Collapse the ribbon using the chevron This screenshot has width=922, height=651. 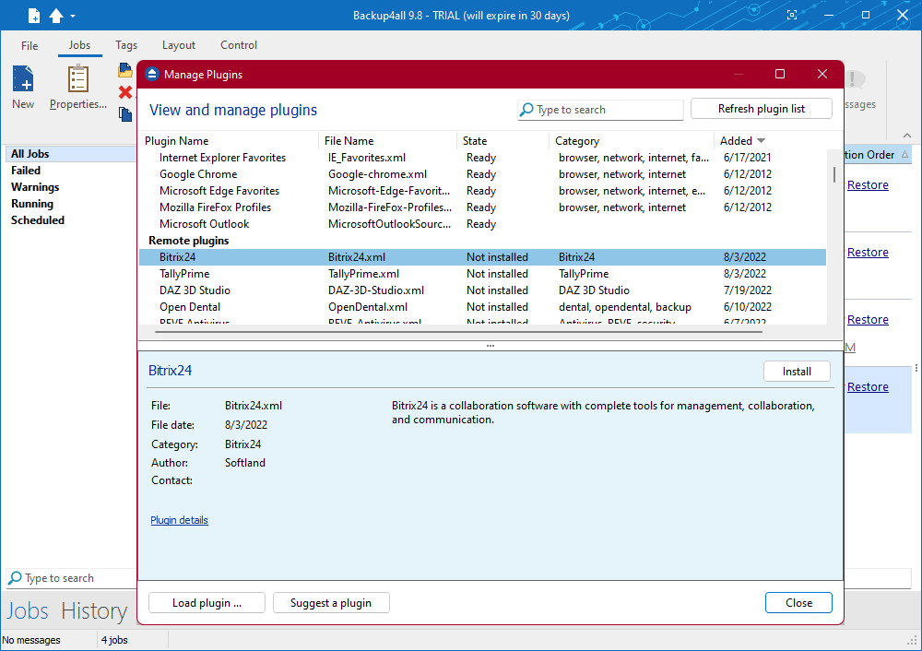tap(907, 136)
